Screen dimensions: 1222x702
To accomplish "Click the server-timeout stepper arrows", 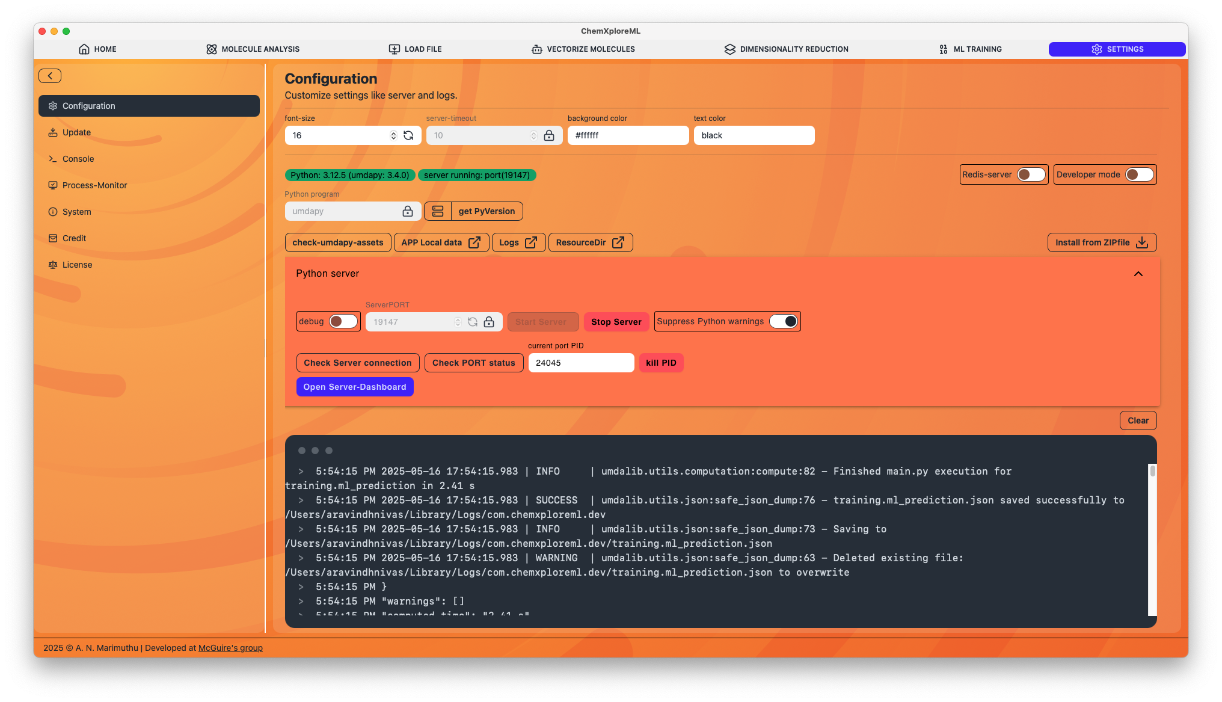I will point(533,135).
